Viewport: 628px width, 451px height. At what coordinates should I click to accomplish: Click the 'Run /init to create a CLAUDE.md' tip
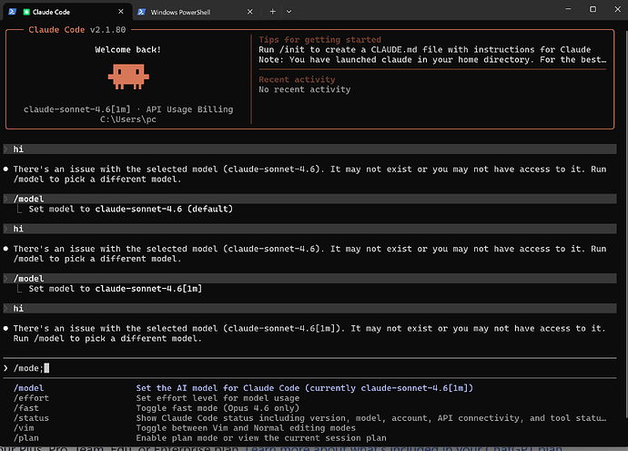pyautogui.click(x=424, y=50)
